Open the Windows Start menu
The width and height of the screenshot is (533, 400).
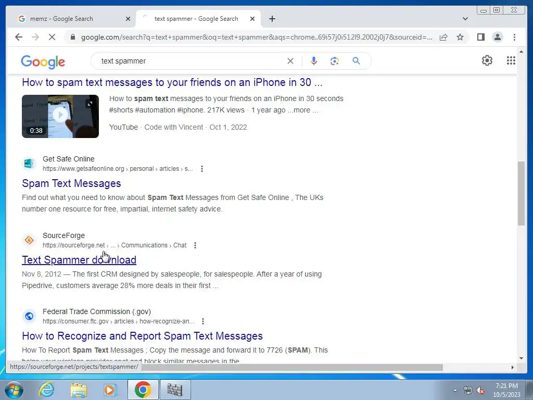[14, 390]
